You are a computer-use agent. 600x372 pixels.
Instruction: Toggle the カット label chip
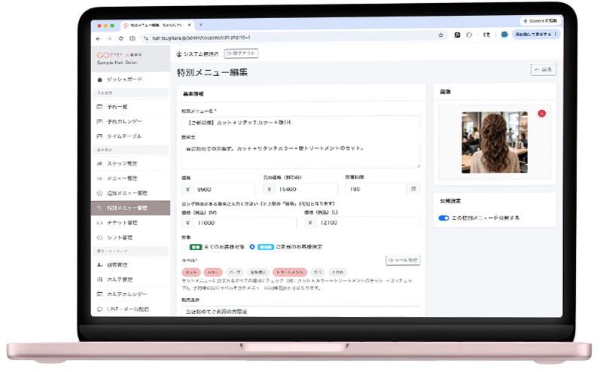[191, 272]
